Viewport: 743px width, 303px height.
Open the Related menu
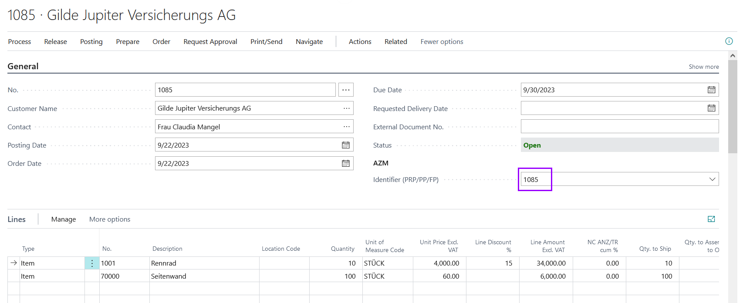pos(396,42)
